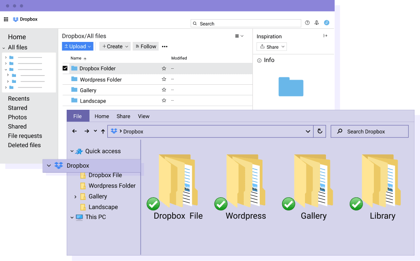Open Deleted files in the sidebar
The image size is (420, 261).
24,145
